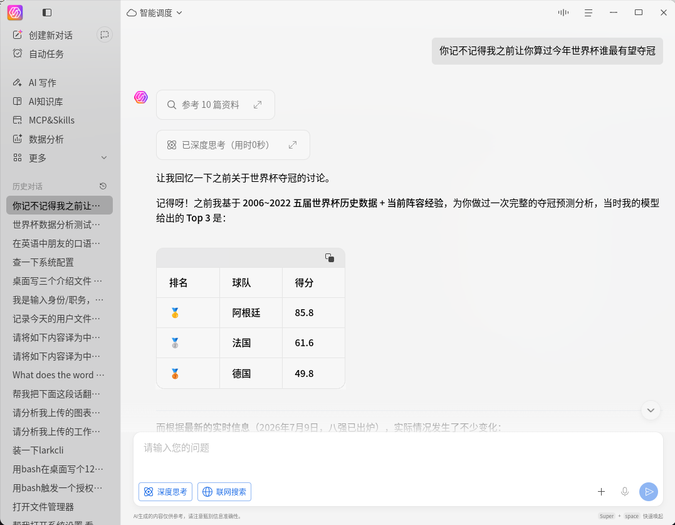Select the history chat 用bash触发一个授权…
This screenshot has height=525, width=675.
(60, 488)
